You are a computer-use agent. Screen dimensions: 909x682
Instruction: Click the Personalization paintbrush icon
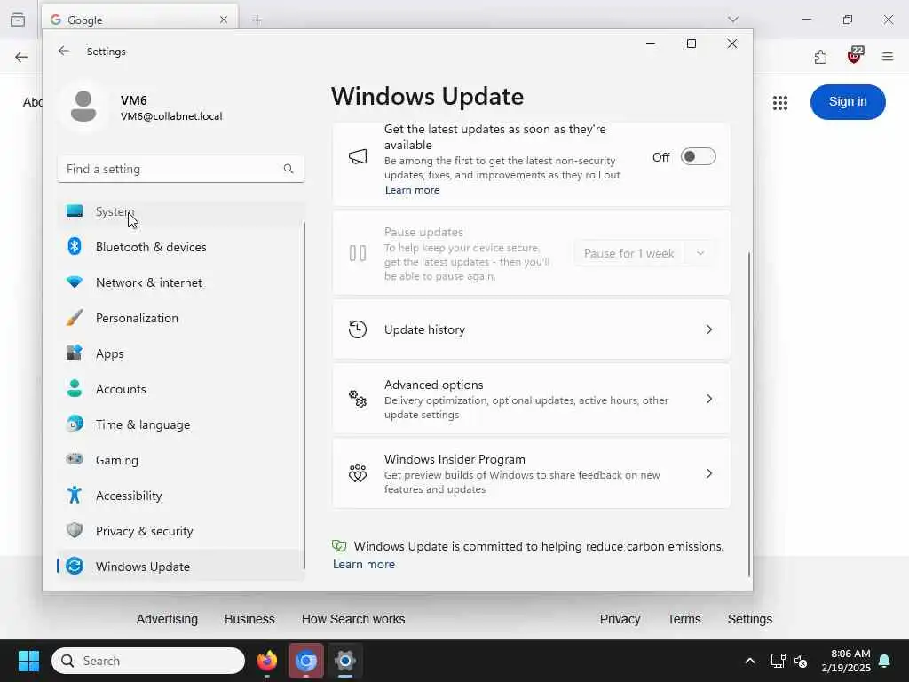point(75,318)
